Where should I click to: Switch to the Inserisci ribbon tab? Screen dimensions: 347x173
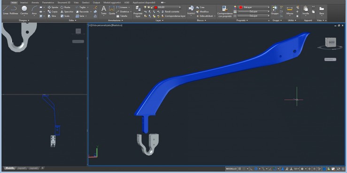pos(24,3)
